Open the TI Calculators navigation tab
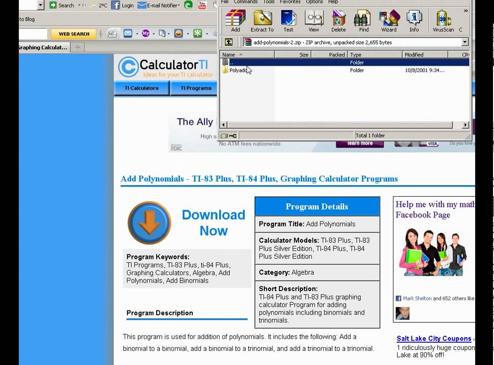494x365 pixels. 142,88
